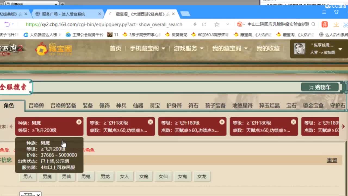Viewport: 348px width, 196px height.
Task: Click the Sogou search engine icon
Action: [x=240, y=24]
